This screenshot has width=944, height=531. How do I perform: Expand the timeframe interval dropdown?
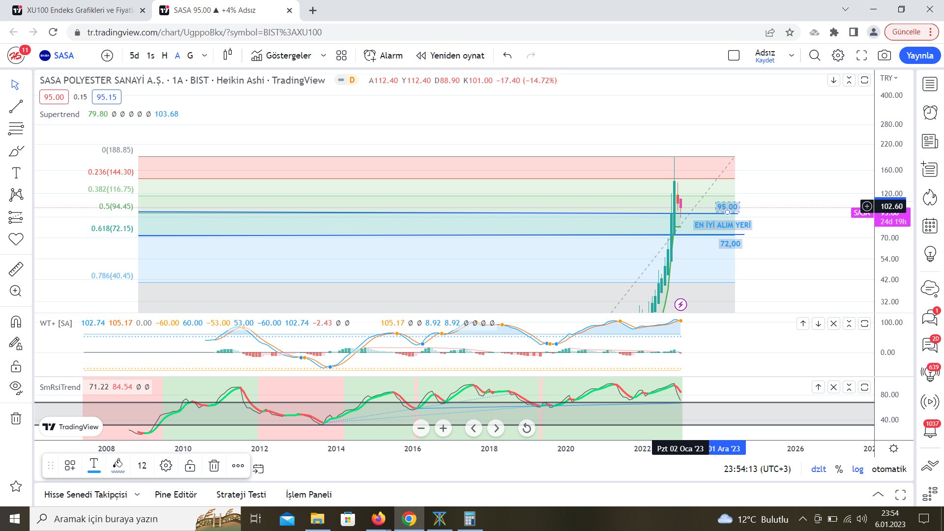point(205,56)
